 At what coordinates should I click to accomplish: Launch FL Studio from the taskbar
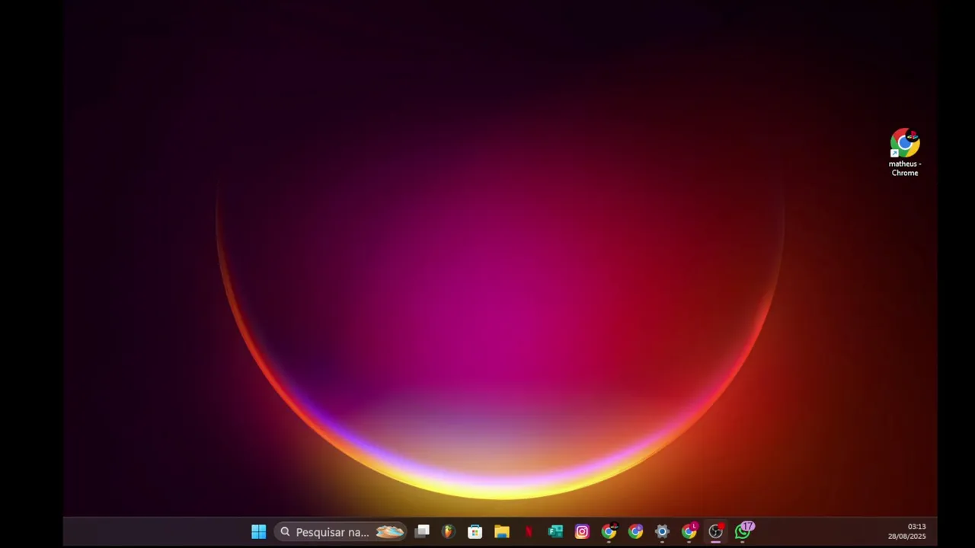[448, 532]
